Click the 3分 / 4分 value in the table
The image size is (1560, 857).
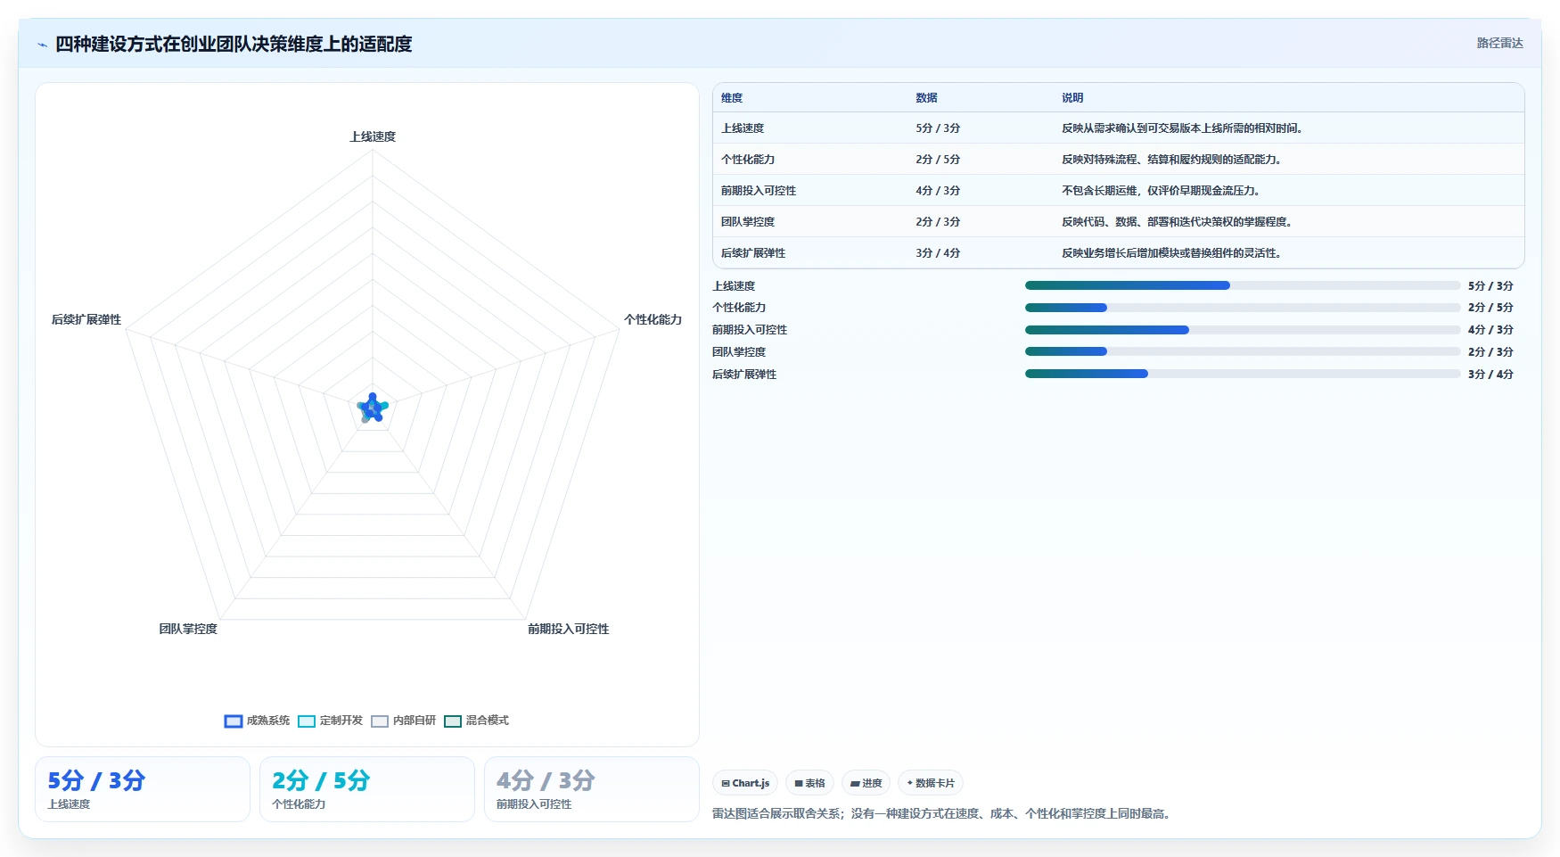pos(938,253)
